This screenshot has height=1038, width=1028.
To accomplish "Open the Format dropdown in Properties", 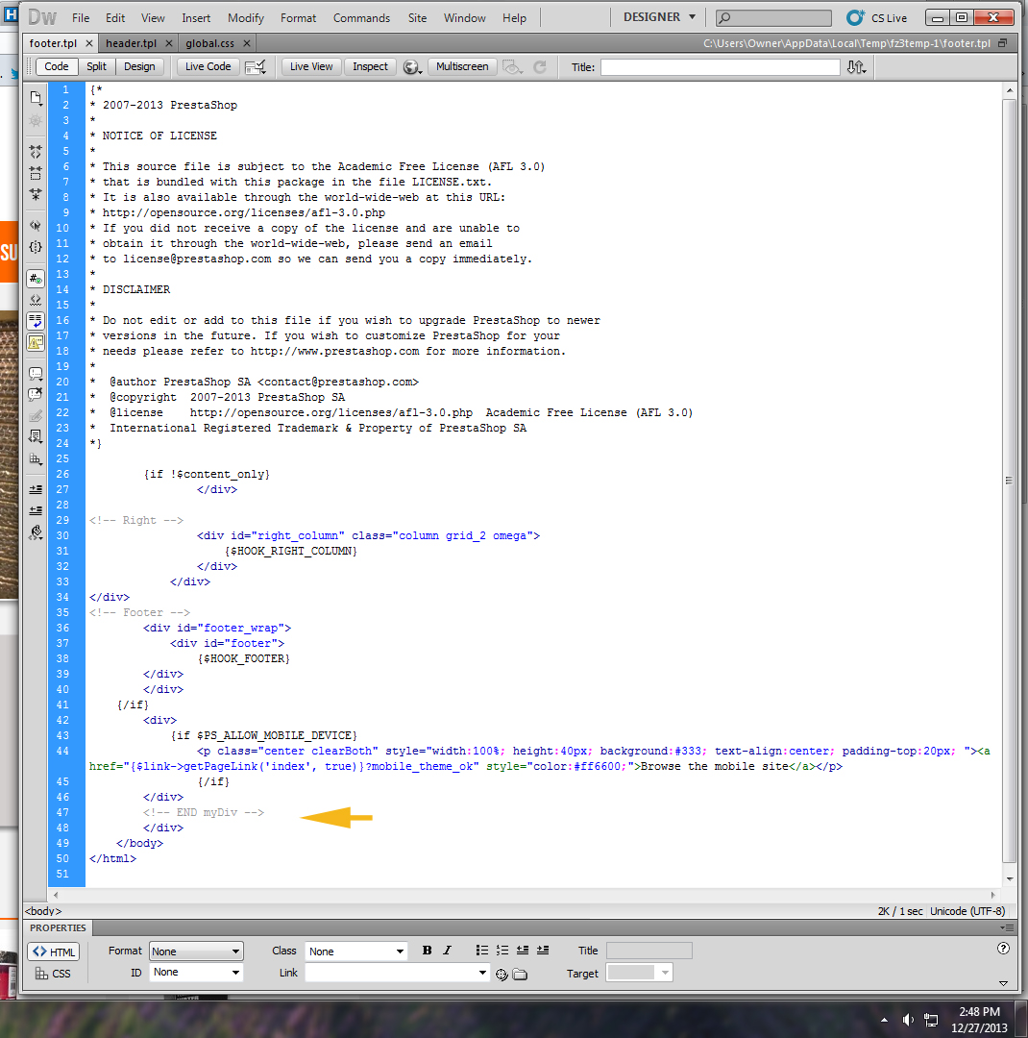I will point(196,951).
